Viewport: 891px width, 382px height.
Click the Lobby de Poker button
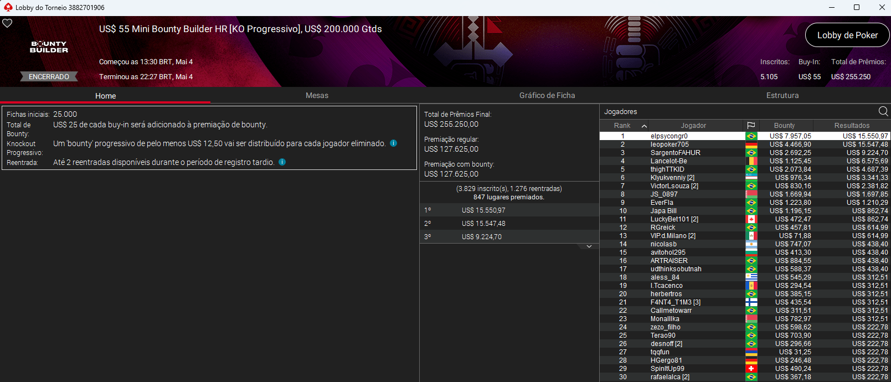[x=847, y=35]
